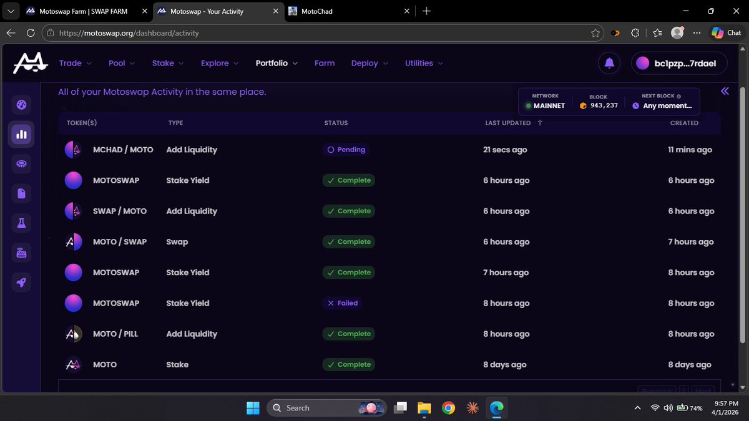Expand the Utilities dropdown menu

[424, 63]
